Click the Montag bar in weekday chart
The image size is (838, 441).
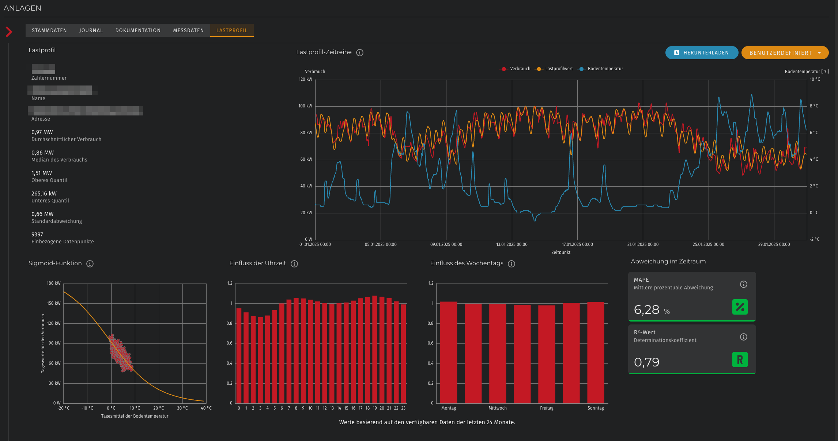pyautogui.click(x=449, y=353)
